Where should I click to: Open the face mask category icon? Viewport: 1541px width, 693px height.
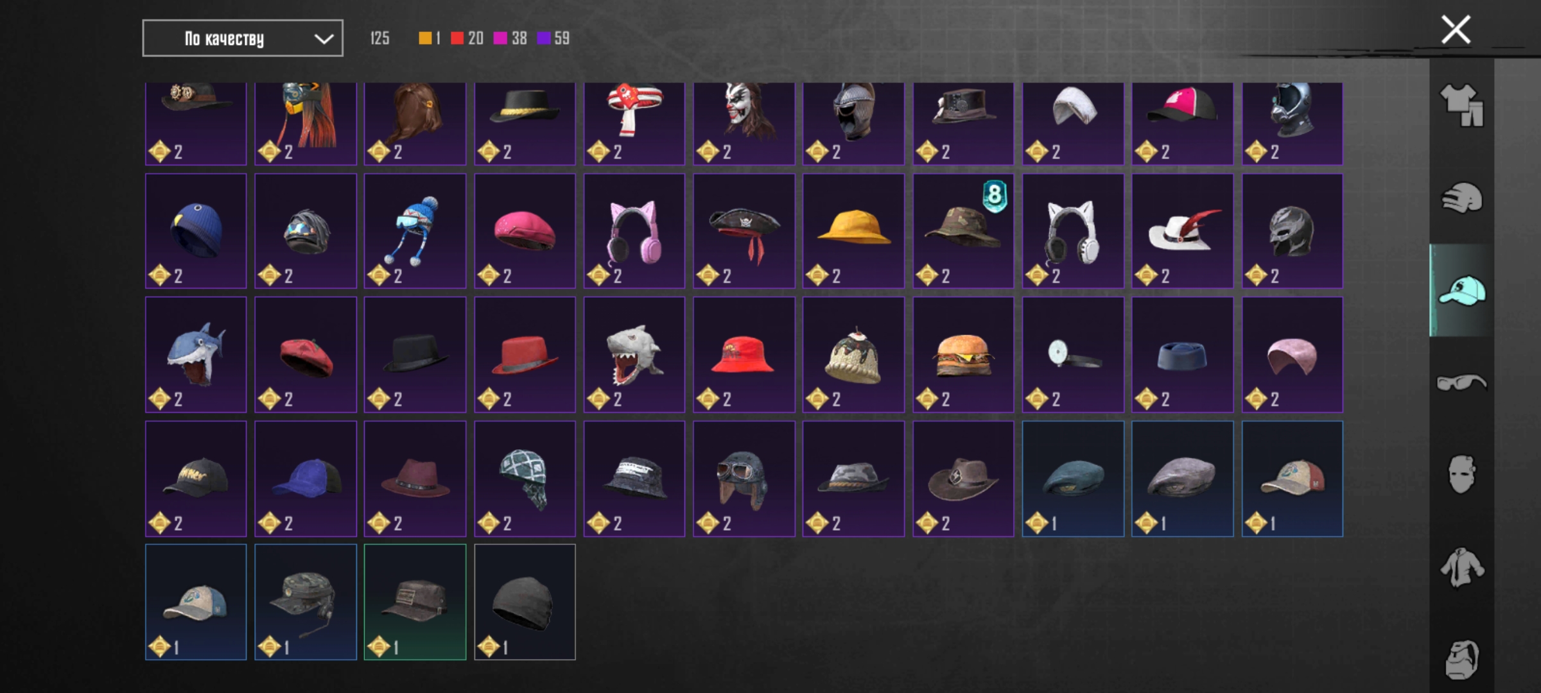click(x=1462, y=475)
